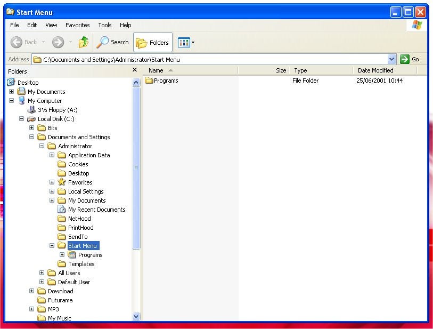This screenshot has width=433, height=329.
Task: Expand the MP3 folder
Action: point(32,309)
